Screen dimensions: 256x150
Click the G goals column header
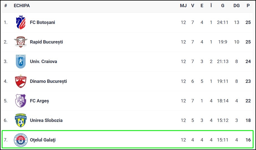[223, 6]
